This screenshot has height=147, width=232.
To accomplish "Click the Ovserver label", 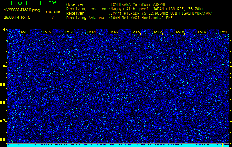I will pos(75,4).
